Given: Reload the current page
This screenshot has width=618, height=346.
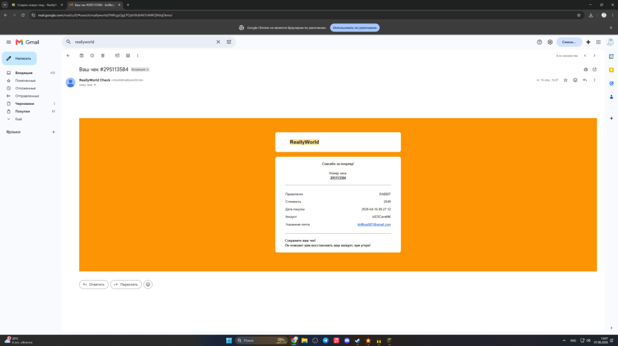Looking at the screenshot, I should 23,15.
